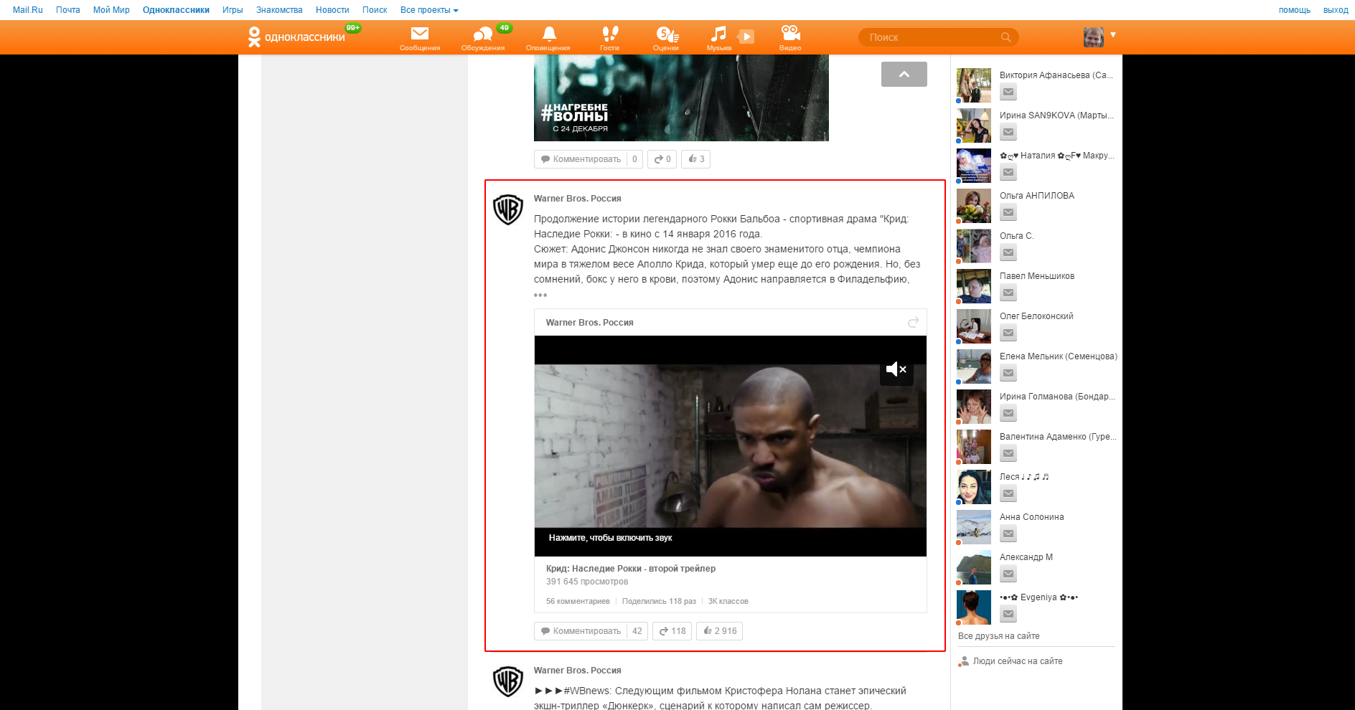Open Мой Мир in top bar
Screen dimensions: 1355x710
coord(111,10)
